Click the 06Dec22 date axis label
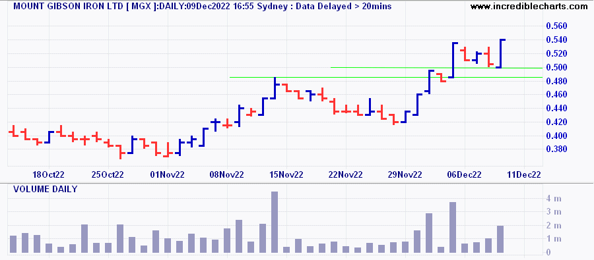 (x=465, y=174)
